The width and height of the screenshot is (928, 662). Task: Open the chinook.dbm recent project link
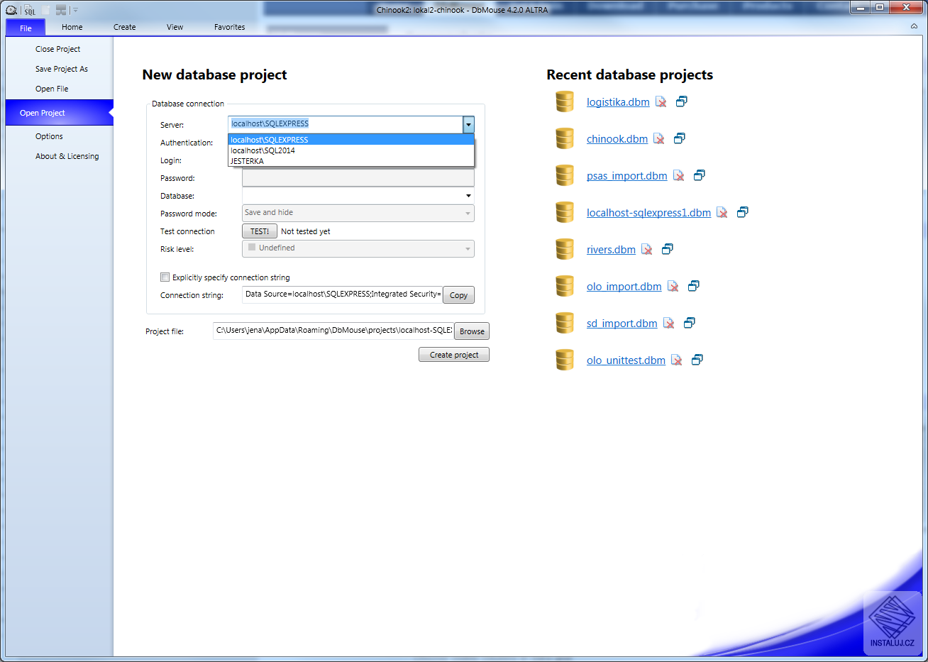pyautogui.click(x=617, y=139)
